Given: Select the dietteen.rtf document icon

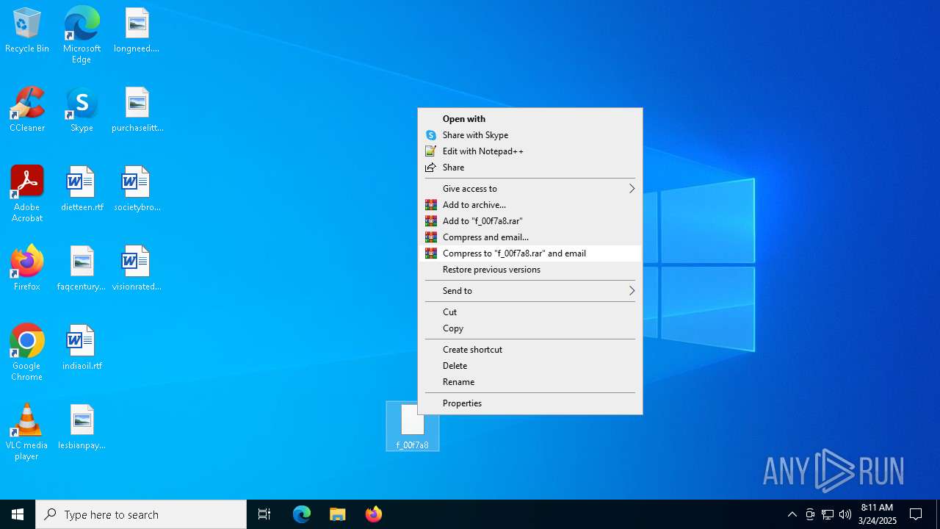Looking at the screenshot, I should pyautogui.click(x=82, y=189).
